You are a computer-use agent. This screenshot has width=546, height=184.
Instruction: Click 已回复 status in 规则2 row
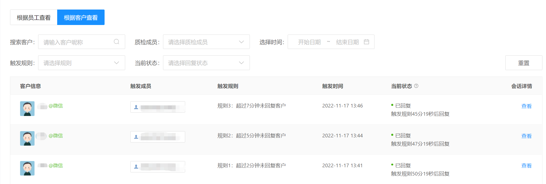tap(403, 136)
